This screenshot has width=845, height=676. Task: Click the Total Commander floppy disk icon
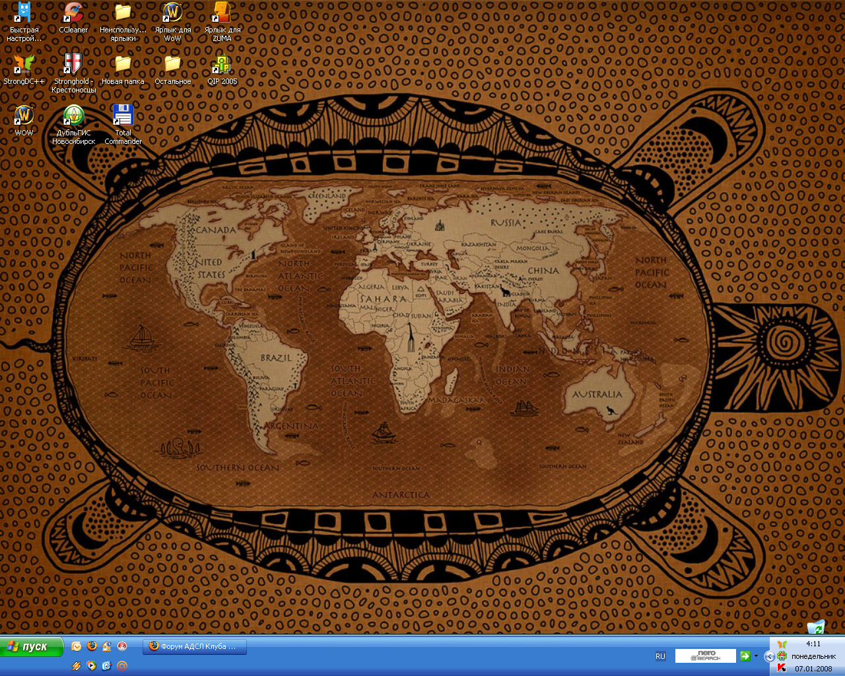coord(123,116)
